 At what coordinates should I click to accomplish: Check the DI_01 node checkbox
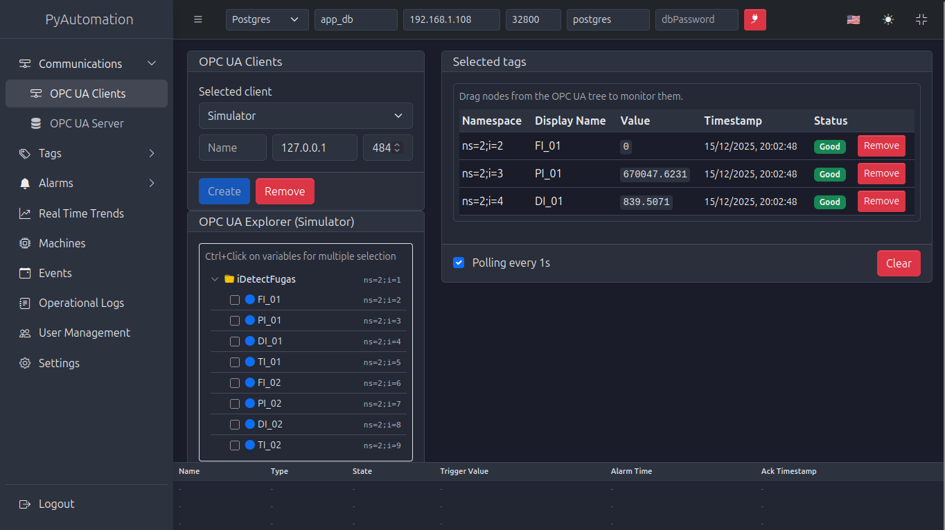coord(235,342)
